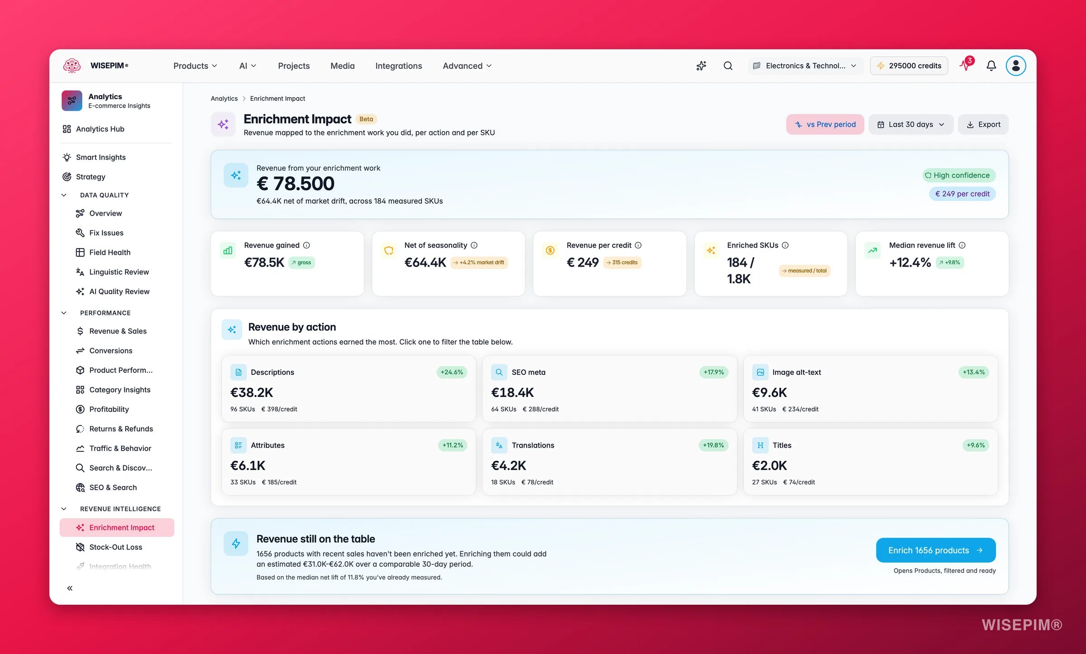The image size is (1086, 654).
Task: Click the Image alt-text picture icon
Action: [x=760, y=372]
